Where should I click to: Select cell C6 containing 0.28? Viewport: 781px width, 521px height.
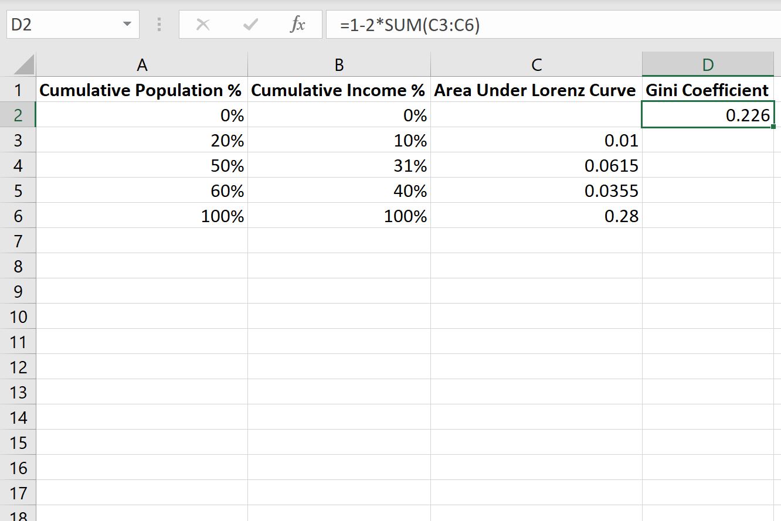[x=536, y=216]
